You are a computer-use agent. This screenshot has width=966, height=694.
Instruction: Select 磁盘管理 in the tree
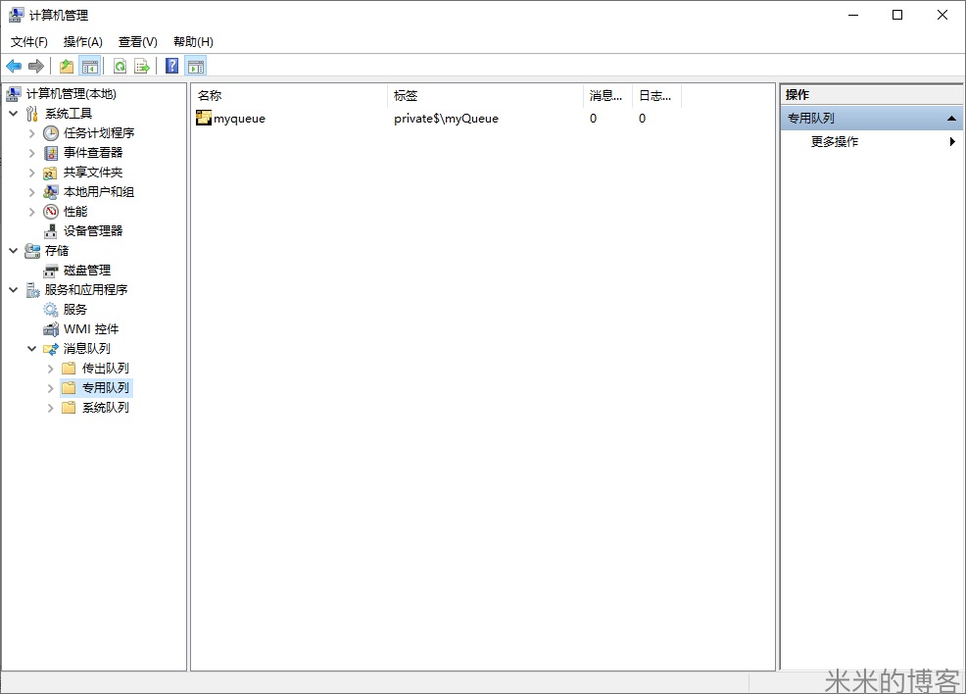87,271
